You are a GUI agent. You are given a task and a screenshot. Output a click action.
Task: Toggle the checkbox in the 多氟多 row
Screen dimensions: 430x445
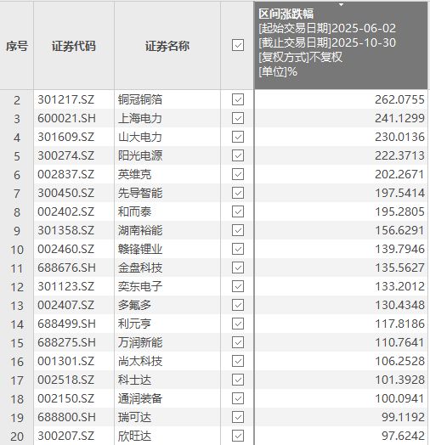238,305
